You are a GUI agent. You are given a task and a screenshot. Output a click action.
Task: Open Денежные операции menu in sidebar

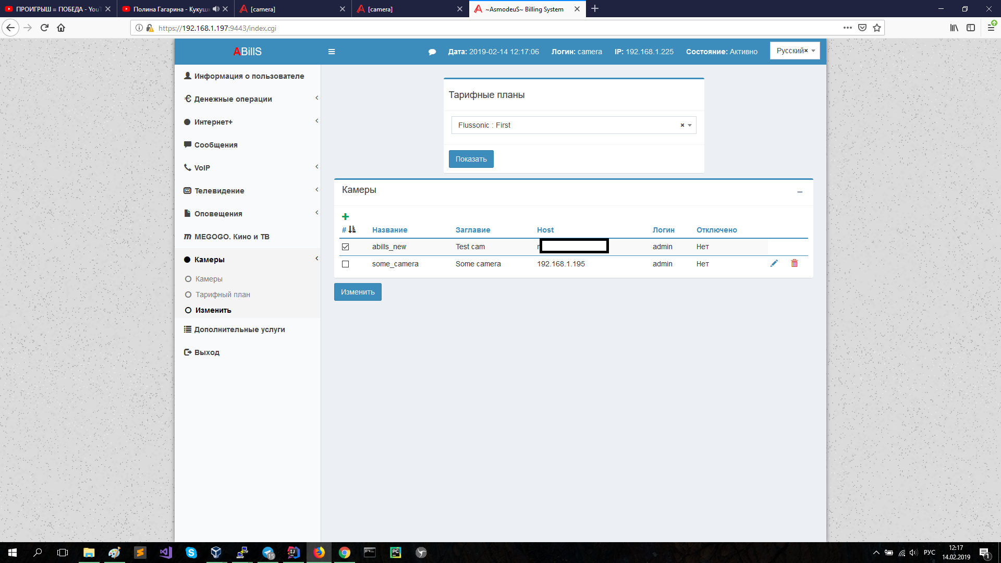pyautogui.click(x=233, y=99)
